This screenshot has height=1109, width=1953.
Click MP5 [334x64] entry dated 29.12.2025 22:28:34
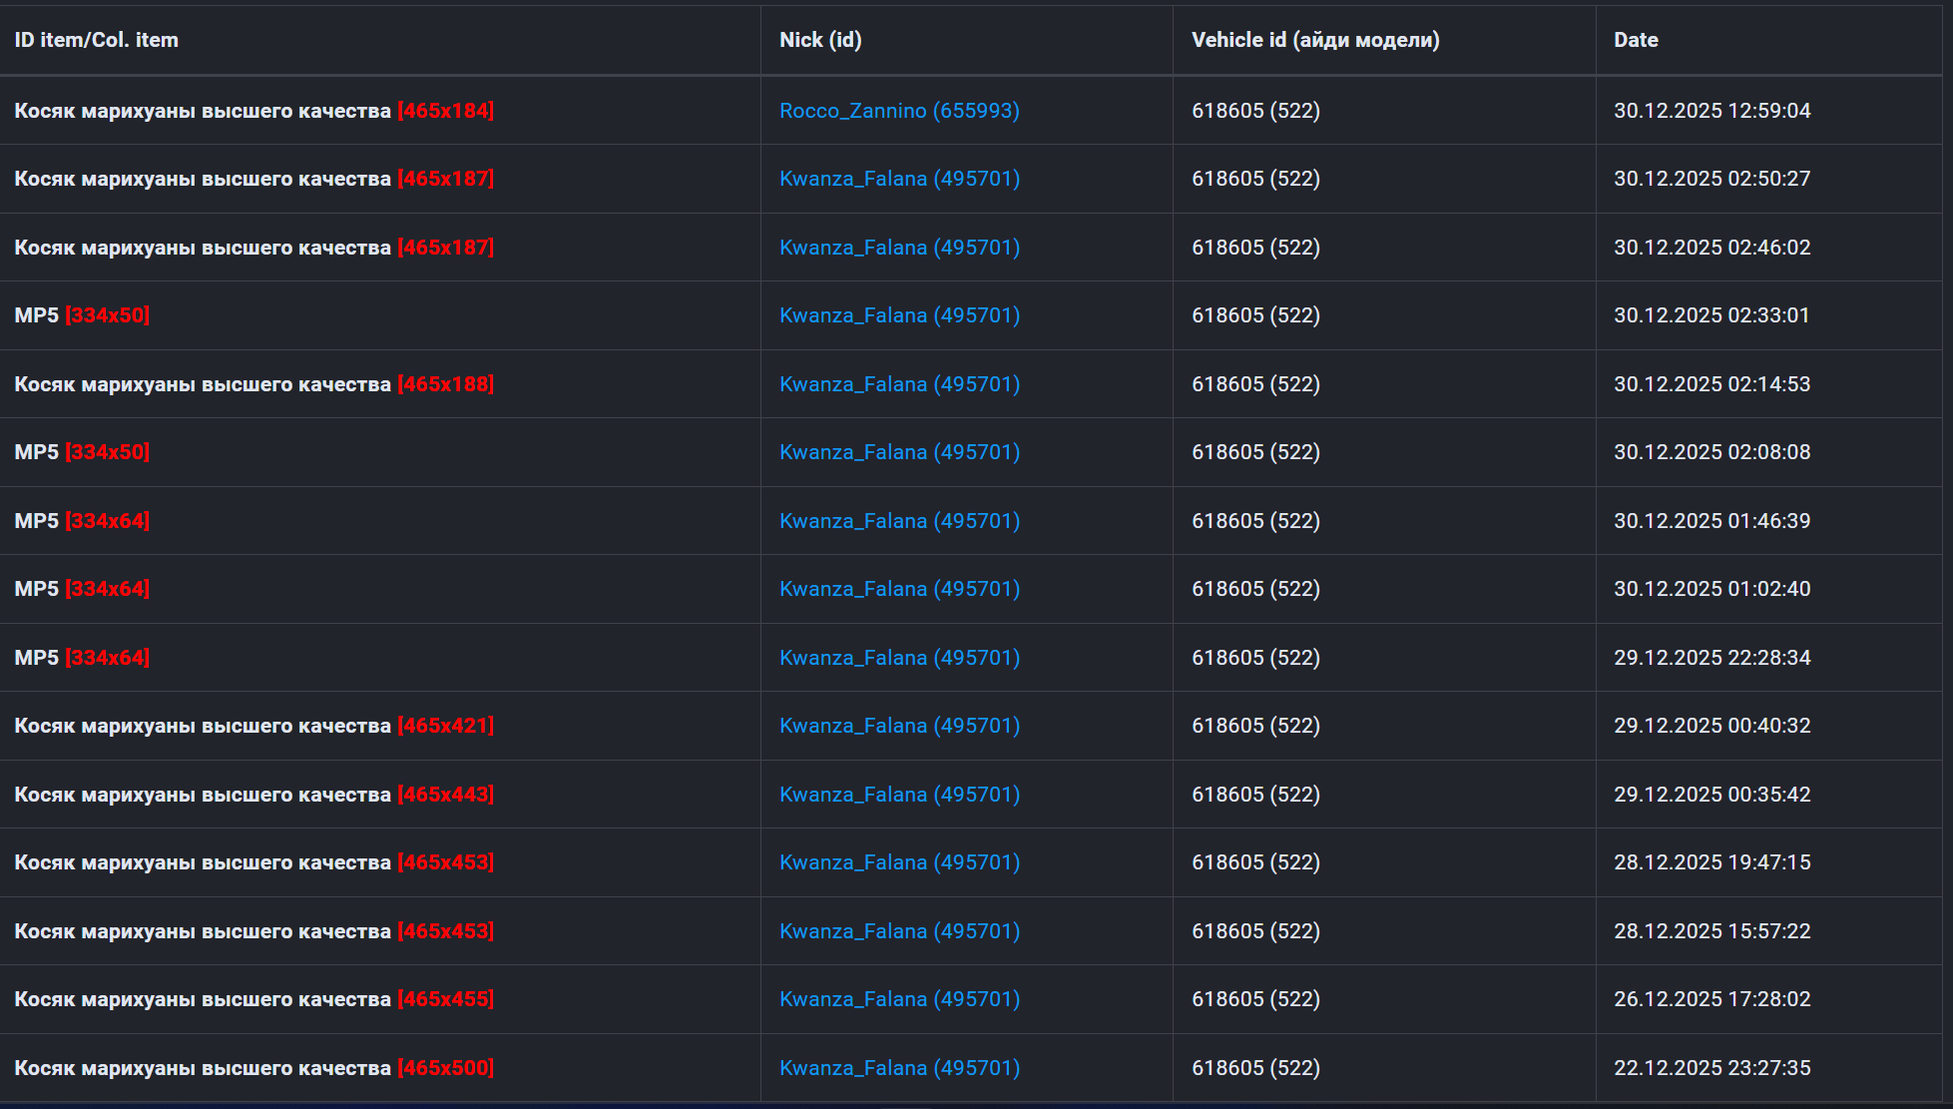coord(82,658)
